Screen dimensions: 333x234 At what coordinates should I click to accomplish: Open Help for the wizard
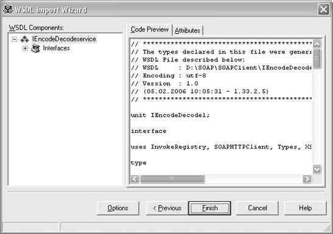pyautogui.click(x=305, y=208)
